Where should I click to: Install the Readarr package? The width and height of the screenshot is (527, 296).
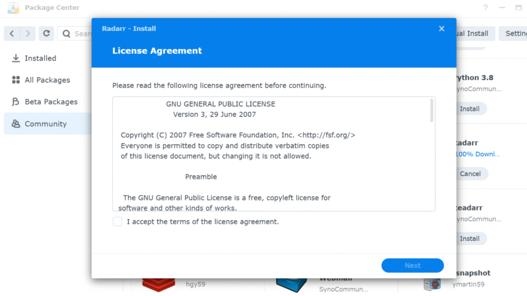click(x=470, y=238)
